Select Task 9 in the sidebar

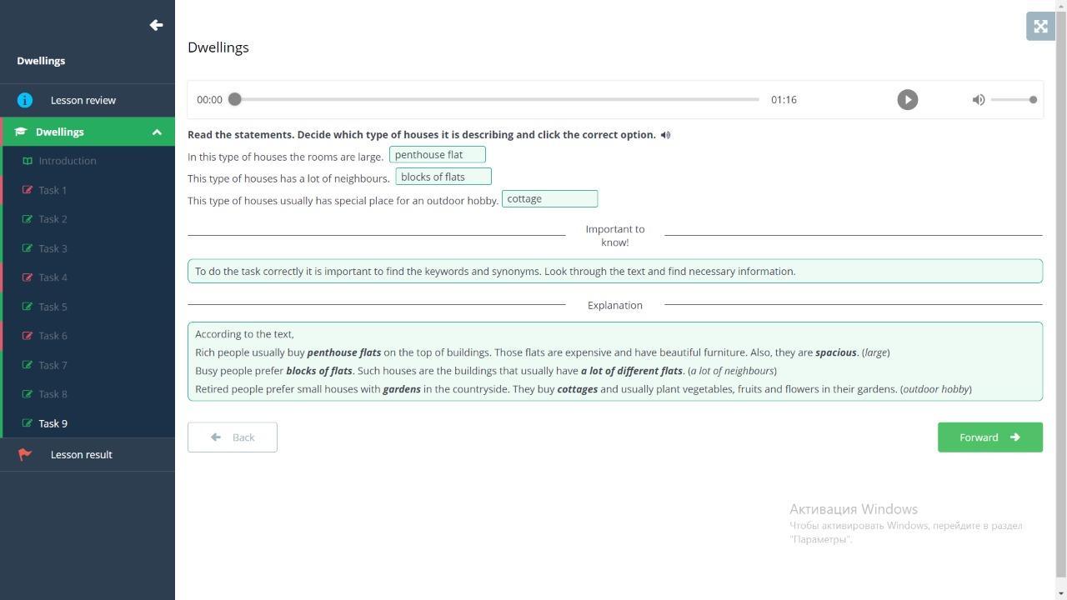[53, 423]
